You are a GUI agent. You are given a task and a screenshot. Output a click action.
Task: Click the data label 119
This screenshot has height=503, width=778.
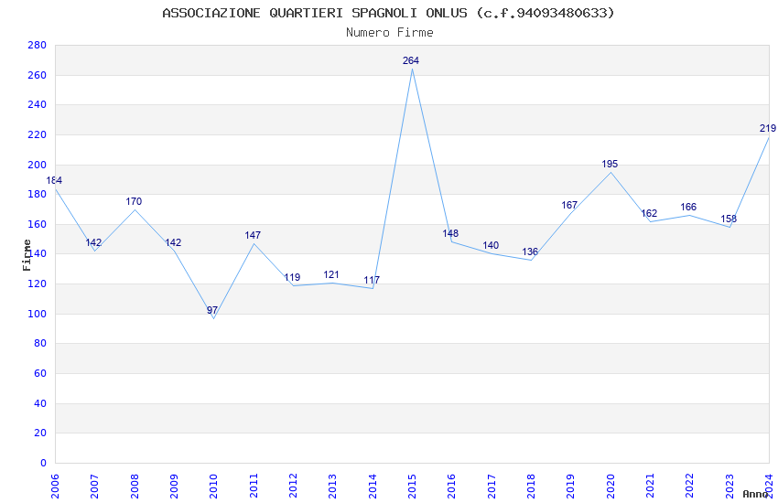(x=292, y=277)
